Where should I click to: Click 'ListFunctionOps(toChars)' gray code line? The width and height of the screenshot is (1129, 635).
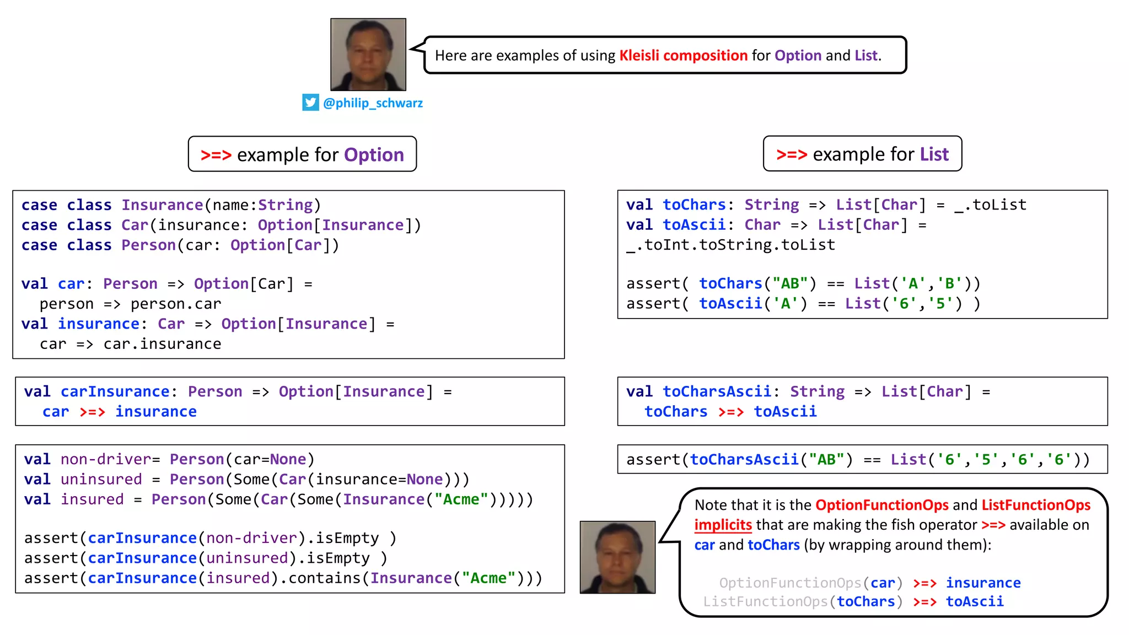click(803, 601)
